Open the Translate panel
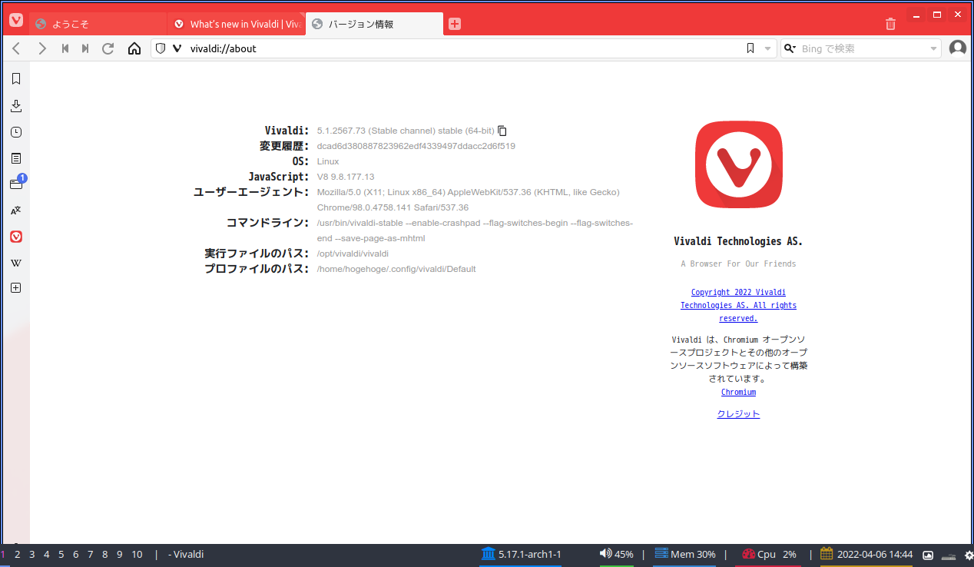This screenshot has height=567, width=974. [16, 210]
